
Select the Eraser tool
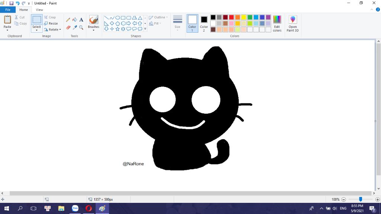68,27
